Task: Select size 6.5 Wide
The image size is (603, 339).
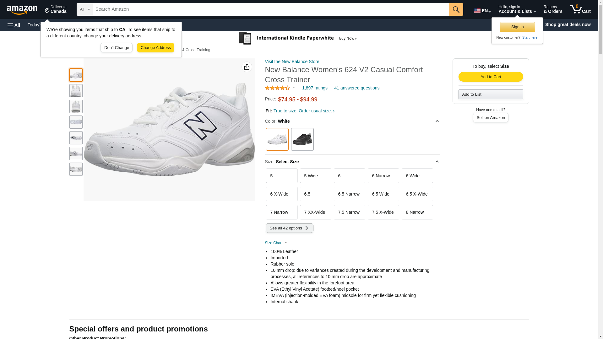Action: [383, 194]
